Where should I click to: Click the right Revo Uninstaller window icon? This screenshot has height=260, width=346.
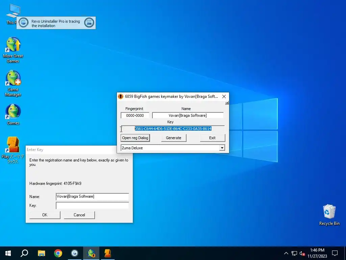(x=89, y=23)
